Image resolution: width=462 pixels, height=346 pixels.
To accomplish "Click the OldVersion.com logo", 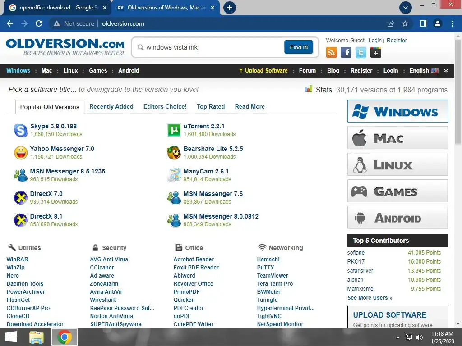I will pos(65,47).
